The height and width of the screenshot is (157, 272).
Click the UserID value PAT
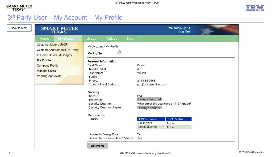140,96
